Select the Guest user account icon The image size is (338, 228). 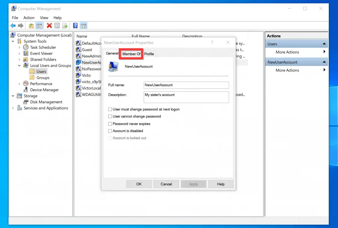click(x=79, y=49)
